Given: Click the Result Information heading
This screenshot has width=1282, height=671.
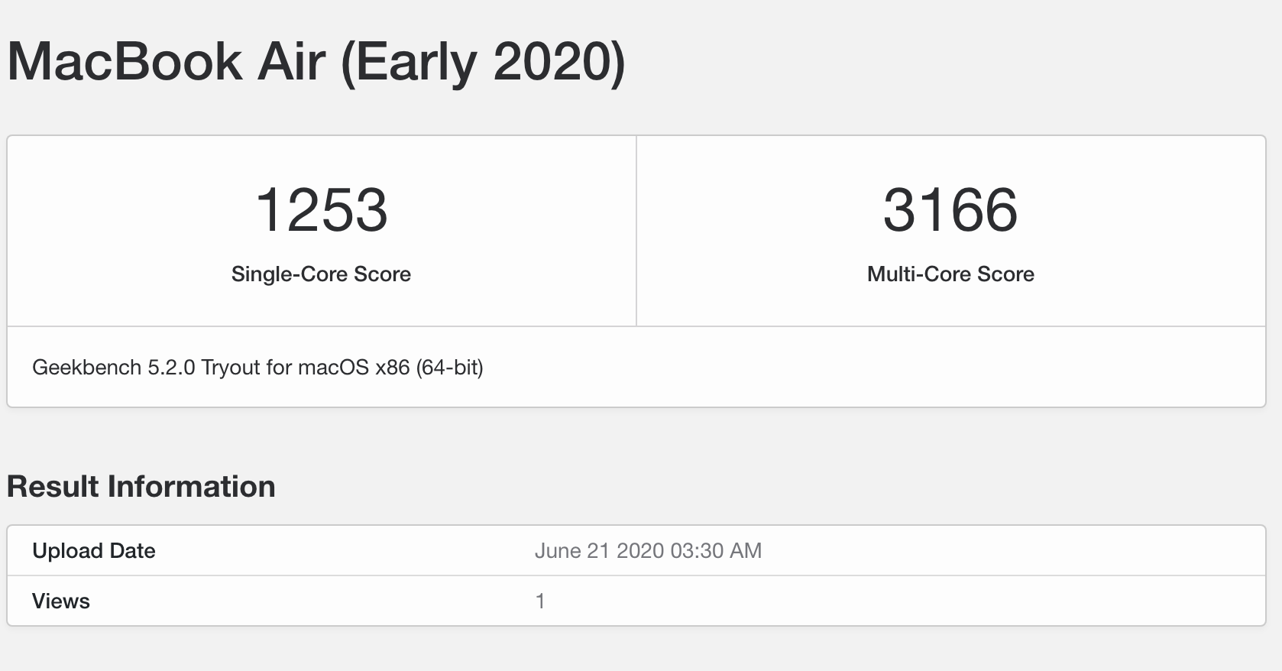Looking at the screenshot, I should coord(141,487).
